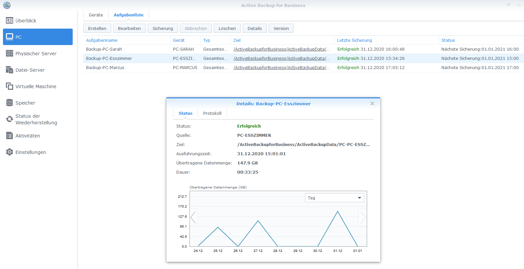The image size is (524, 269).
Task: Open the Status der Wiederherstellung icon
Action: [10, 119]
